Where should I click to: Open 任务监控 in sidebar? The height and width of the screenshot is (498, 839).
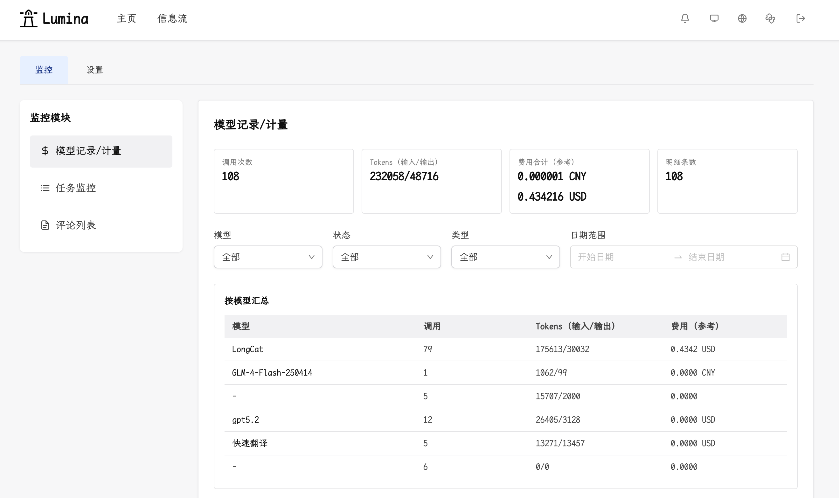pyautogui.click(x=101, y=188)
